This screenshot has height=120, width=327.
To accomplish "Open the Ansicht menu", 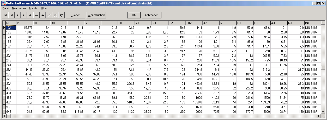I will [x=33, y=8].
